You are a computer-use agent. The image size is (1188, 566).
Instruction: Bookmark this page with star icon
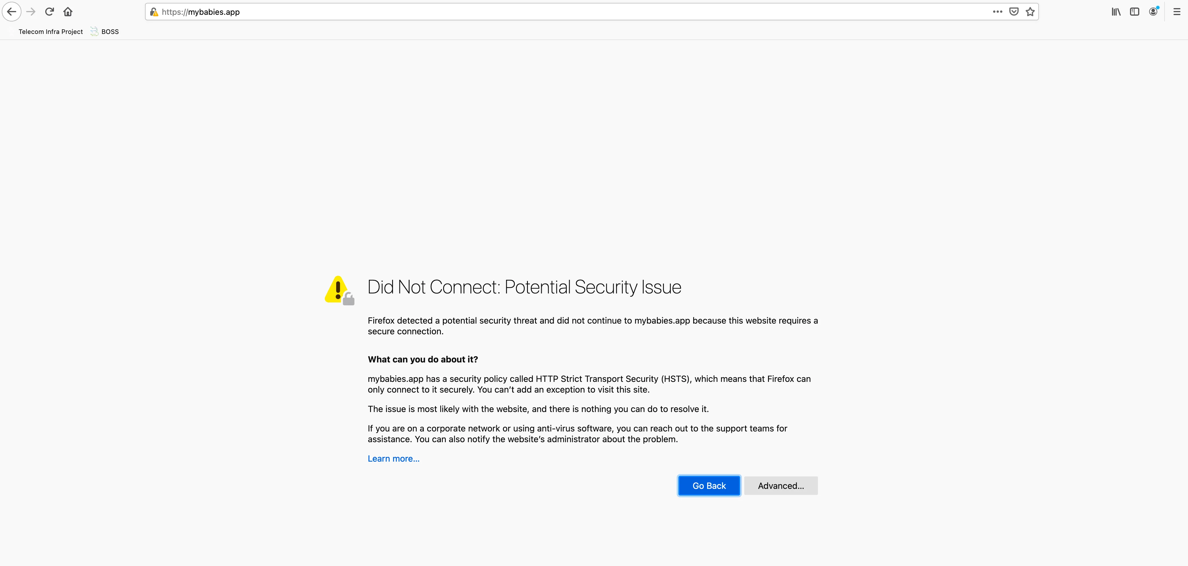coord(1030,12)
